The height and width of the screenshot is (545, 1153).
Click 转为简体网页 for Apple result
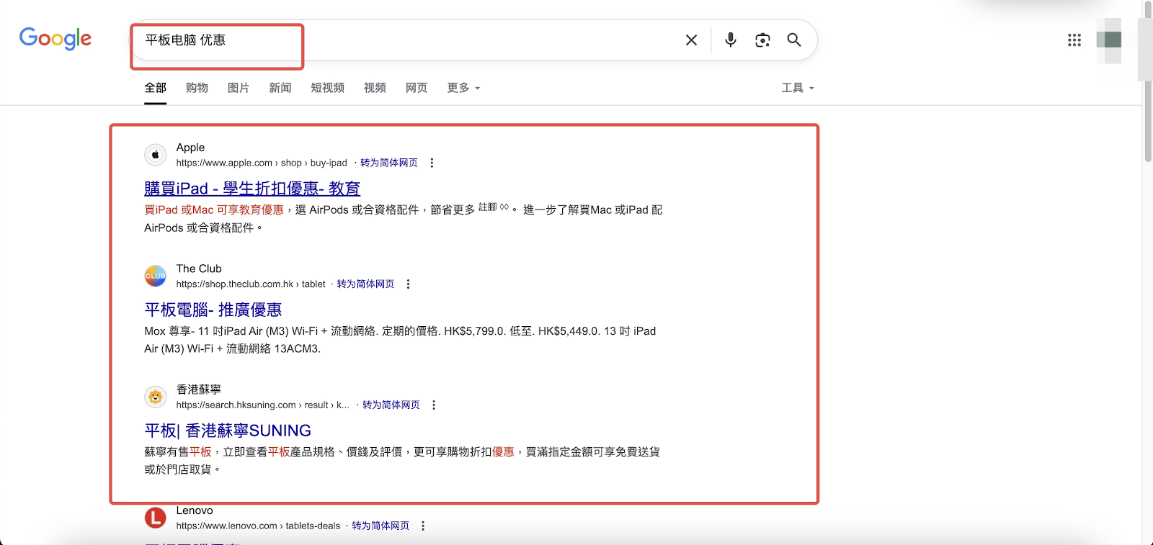[389, 163]
